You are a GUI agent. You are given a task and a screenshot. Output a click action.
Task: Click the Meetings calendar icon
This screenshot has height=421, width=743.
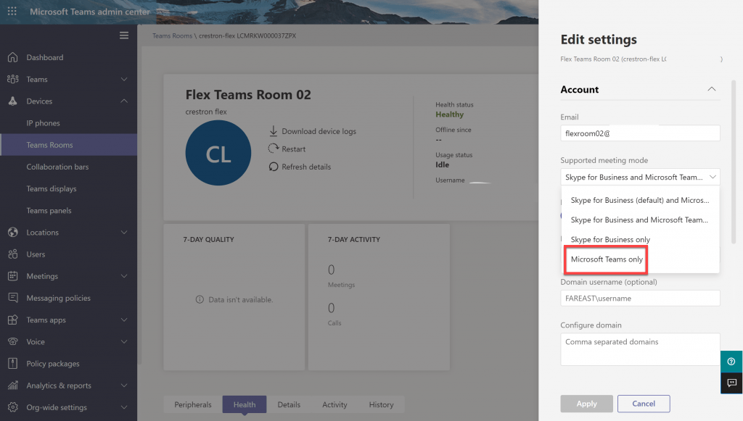(x=13, y=276)
